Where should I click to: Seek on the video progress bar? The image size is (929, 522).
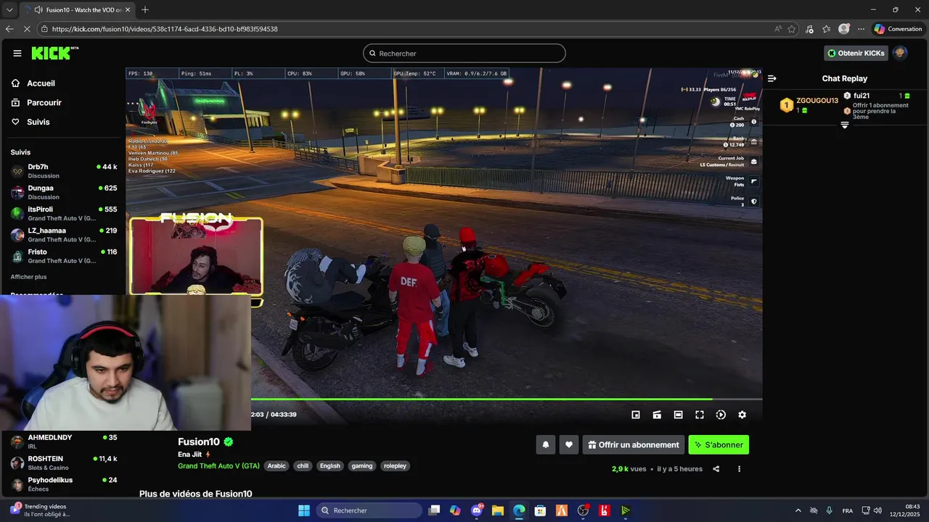pos(507,399)
